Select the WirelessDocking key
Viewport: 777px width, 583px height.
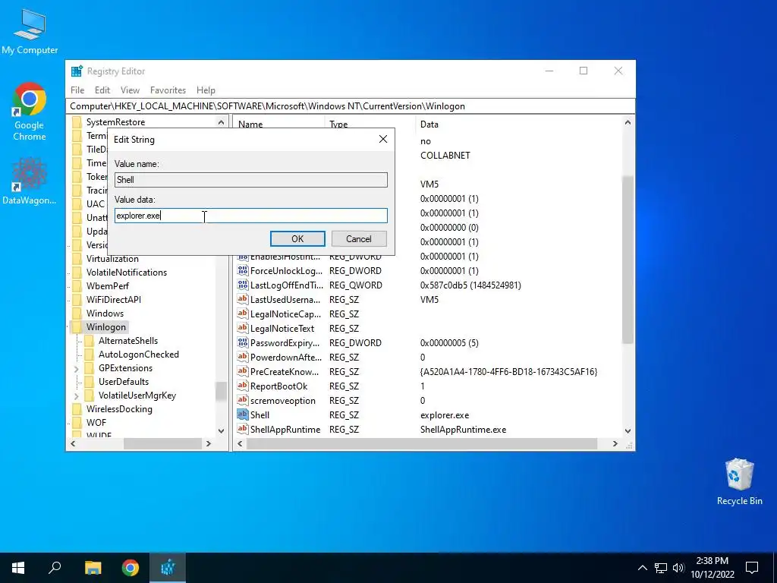119,409
